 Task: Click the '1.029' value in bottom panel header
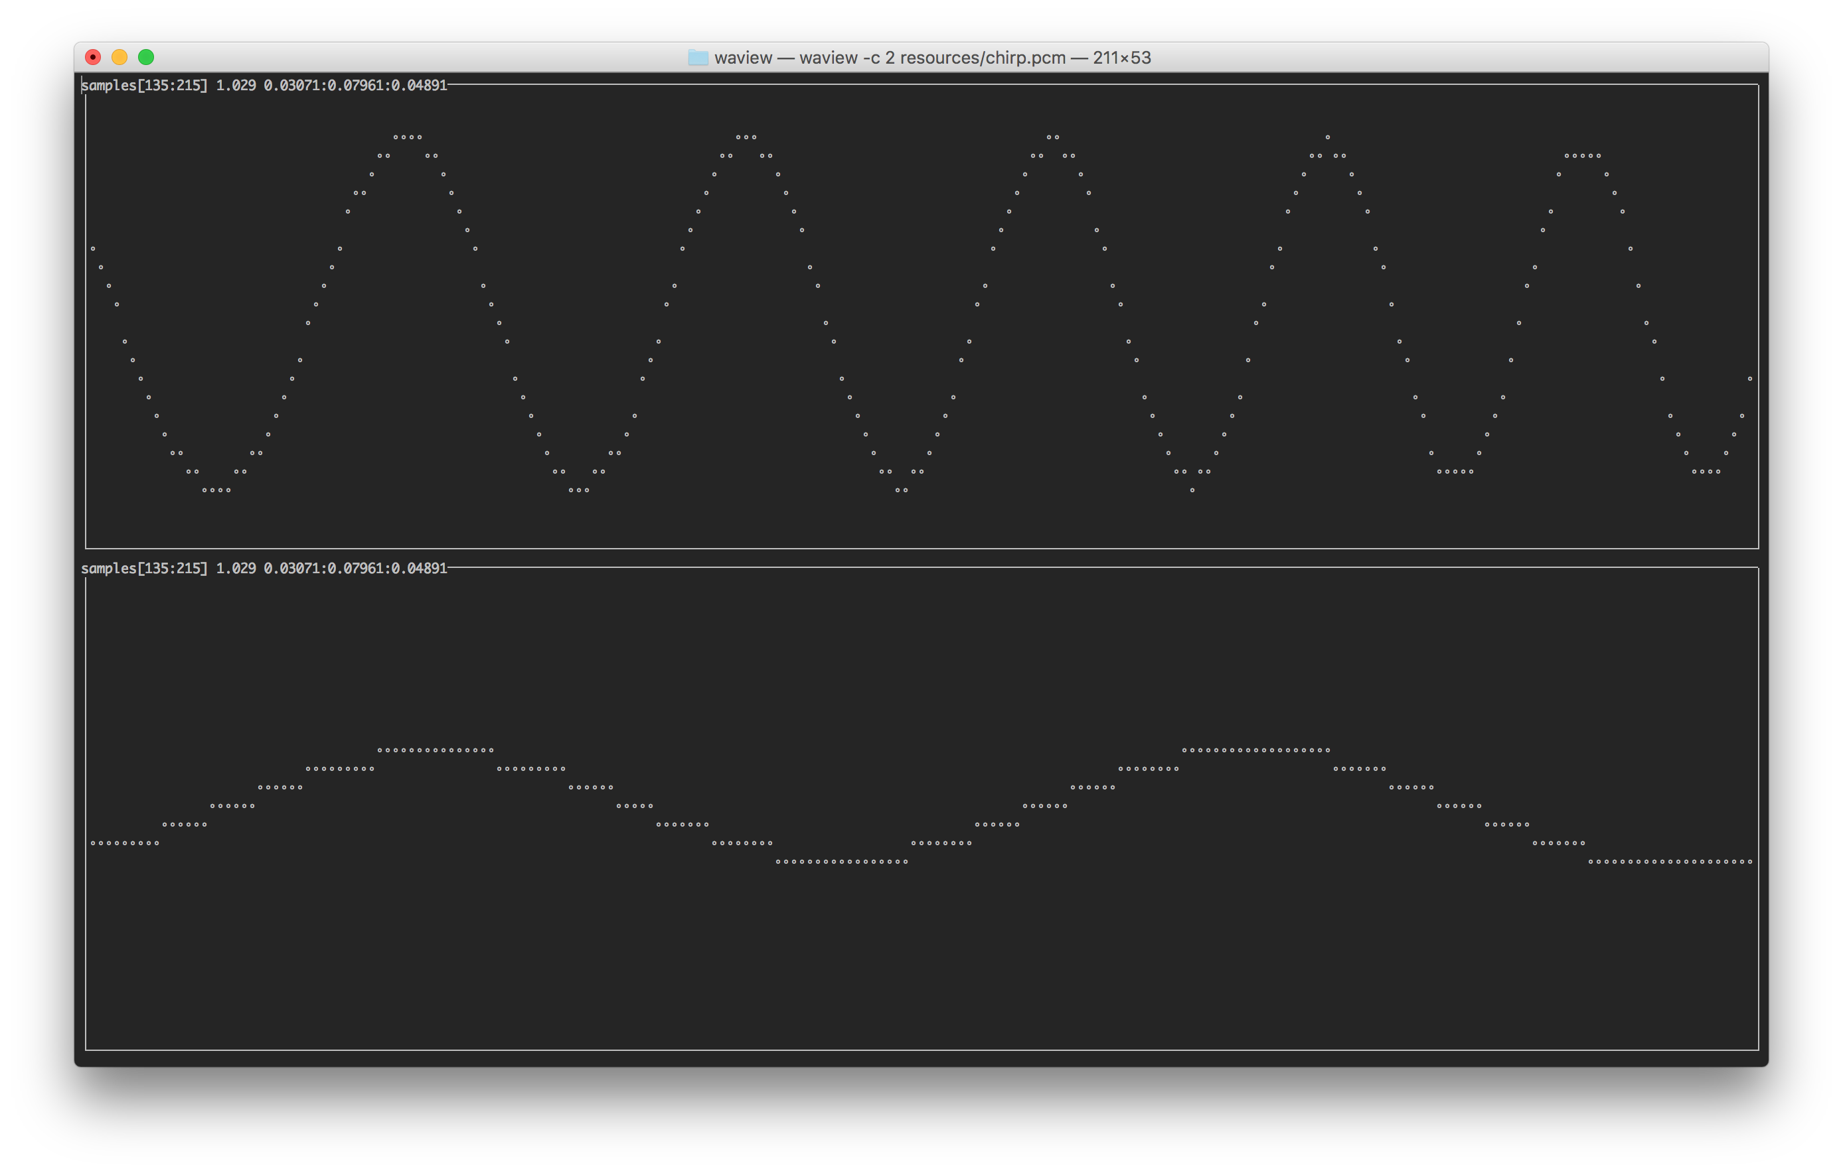[236, 568]
